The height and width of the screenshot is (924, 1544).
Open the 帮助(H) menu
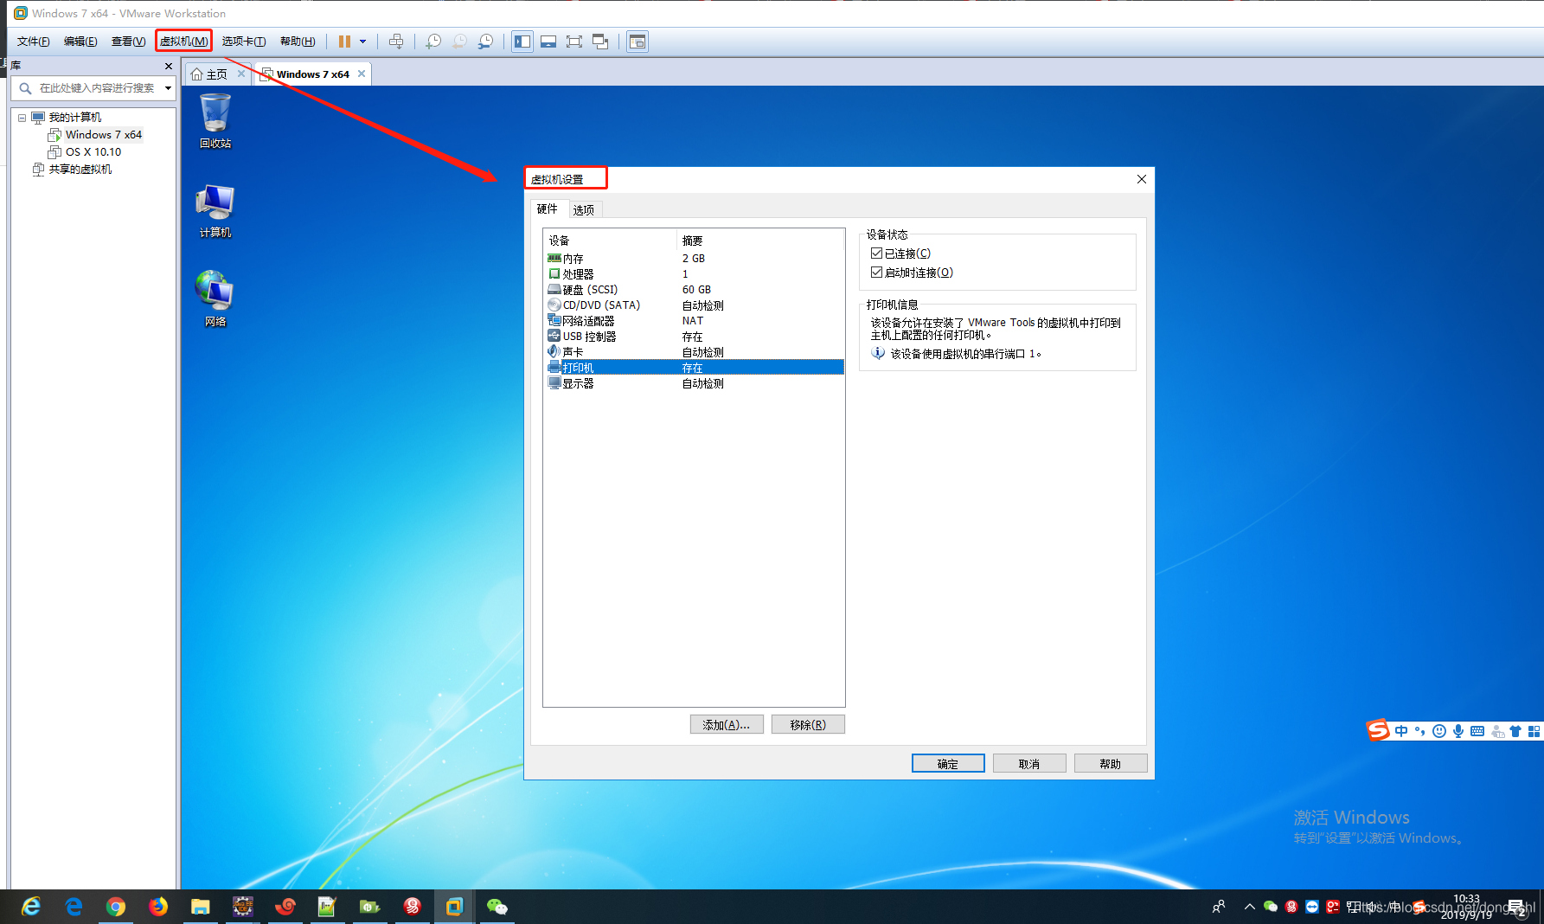point(298,42)
